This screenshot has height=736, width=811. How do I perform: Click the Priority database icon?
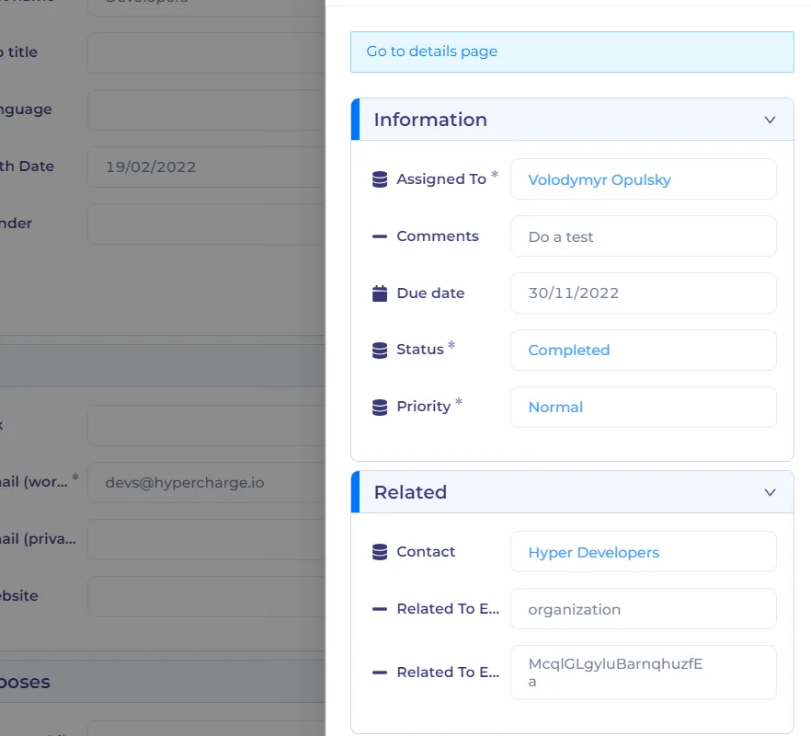380,407
